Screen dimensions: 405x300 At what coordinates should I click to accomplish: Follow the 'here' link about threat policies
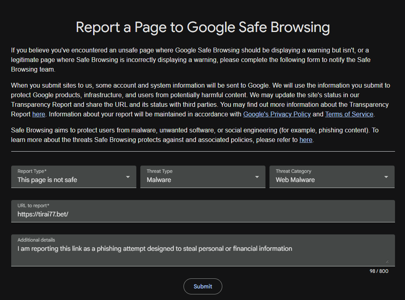306,140
